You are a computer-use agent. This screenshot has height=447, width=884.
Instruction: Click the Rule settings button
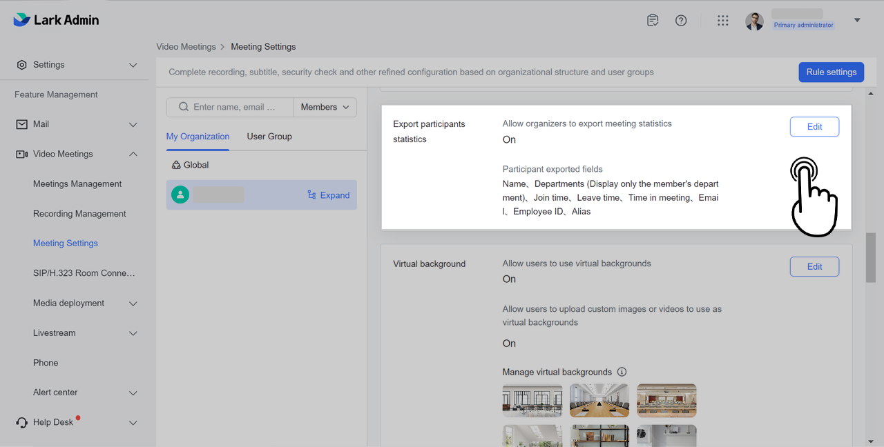831,72
